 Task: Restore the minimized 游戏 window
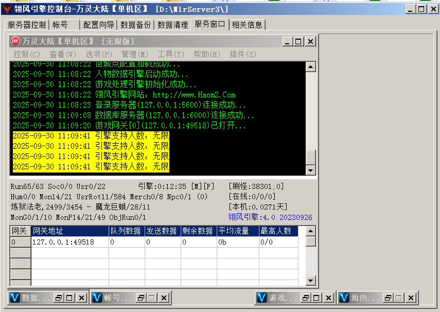tap(306, 298)
